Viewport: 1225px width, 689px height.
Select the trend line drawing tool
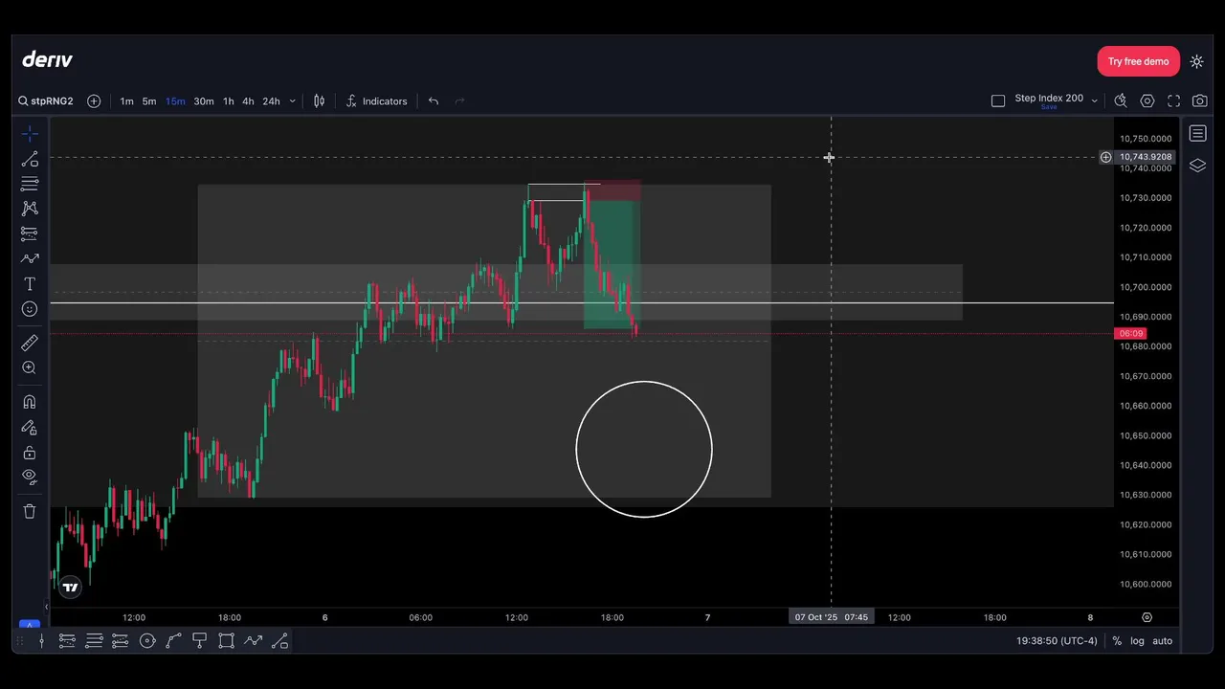30,159
